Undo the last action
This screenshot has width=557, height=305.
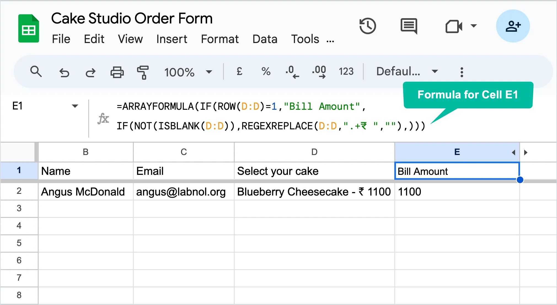click(x=64, y=72)
